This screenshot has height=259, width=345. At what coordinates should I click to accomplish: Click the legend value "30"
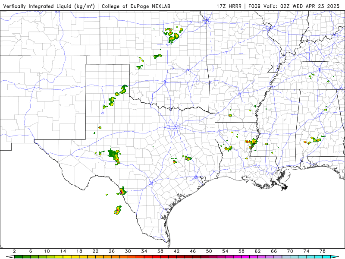click(x=128, y=251)
